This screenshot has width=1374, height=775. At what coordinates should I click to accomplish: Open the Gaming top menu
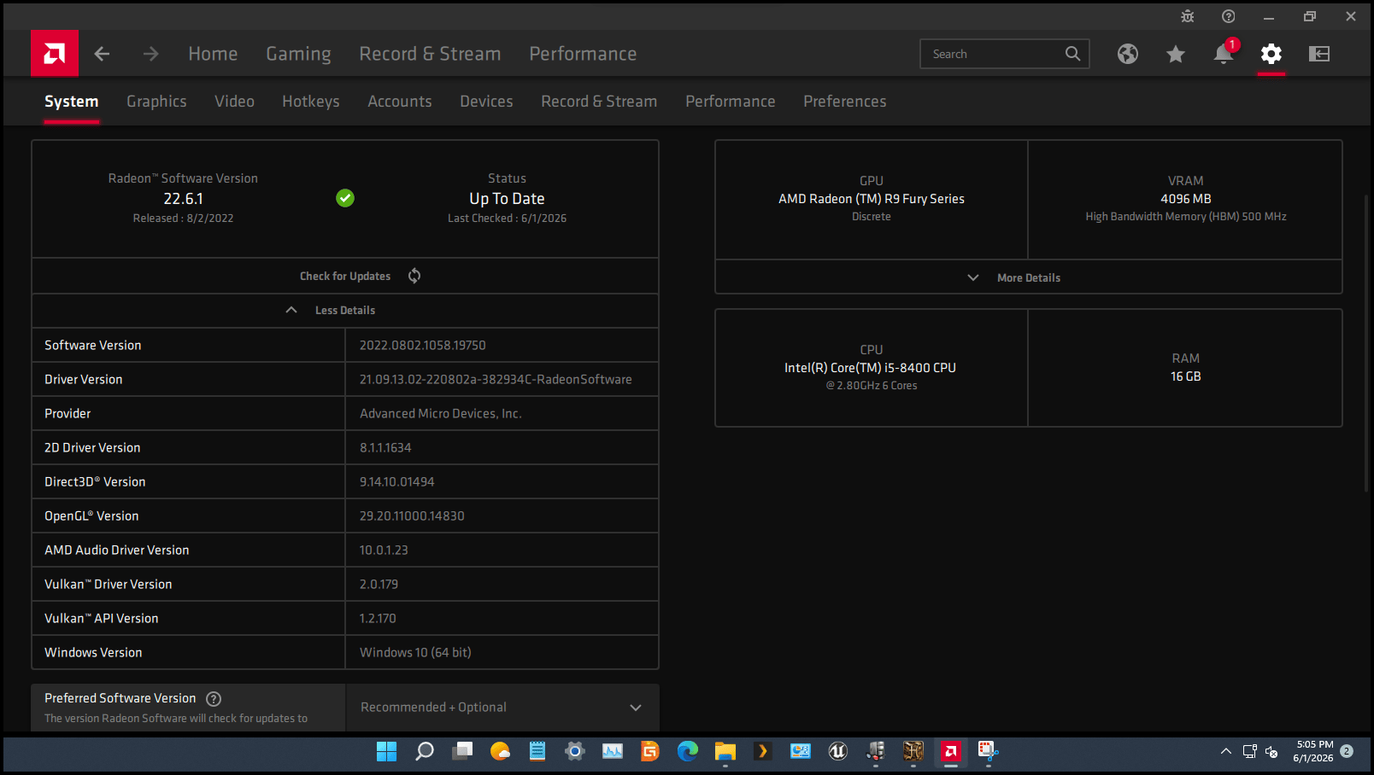pos(298,54)
